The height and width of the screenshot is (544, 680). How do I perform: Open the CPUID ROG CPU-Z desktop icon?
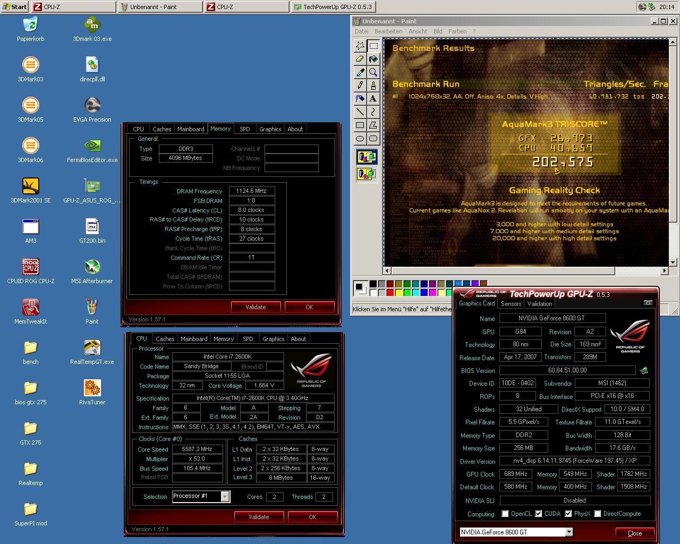(x=31, y=272)
